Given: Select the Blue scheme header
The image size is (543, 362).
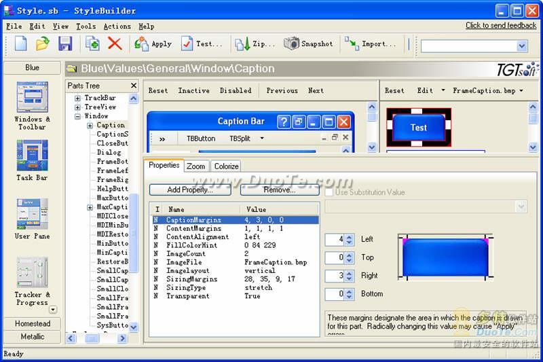Looking at the screenshot, I should (x=32, y=67).
